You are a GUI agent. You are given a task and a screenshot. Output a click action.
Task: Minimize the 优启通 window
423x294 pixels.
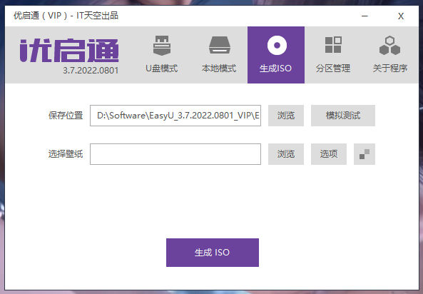365,16
